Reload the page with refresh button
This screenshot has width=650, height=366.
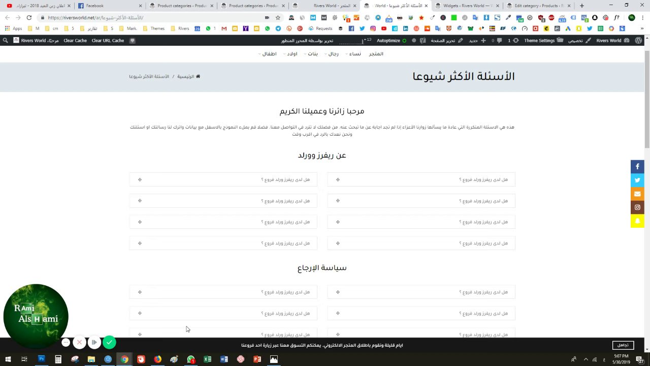29,17
